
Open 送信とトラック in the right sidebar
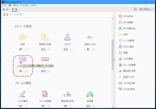[127, 77]
